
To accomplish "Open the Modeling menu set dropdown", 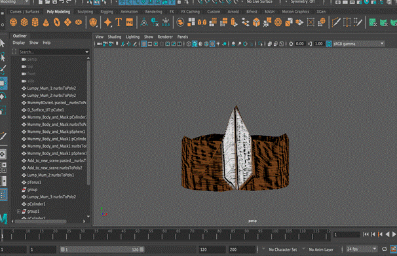I will (x=14, y=2).
